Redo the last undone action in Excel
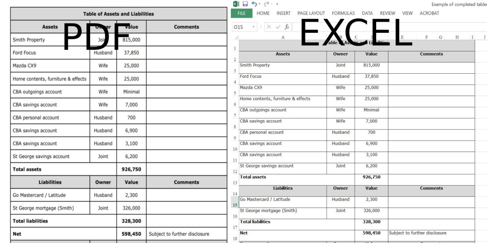Image resolution: width=487 pixels, height=243 pixels. point(266,4)
